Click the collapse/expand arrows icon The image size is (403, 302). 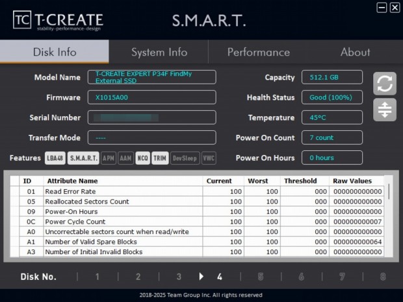tap(385, 110)
